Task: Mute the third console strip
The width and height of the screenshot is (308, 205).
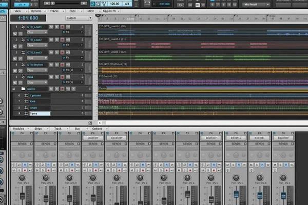Action: coord(61,170)
